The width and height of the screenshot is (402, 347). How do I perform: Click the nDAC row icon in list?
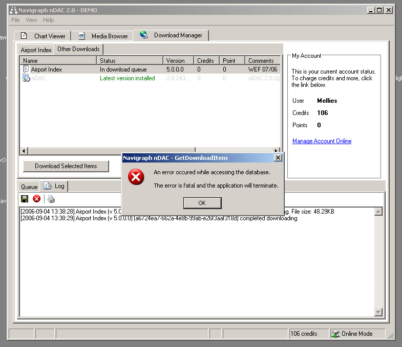[26, 78]
